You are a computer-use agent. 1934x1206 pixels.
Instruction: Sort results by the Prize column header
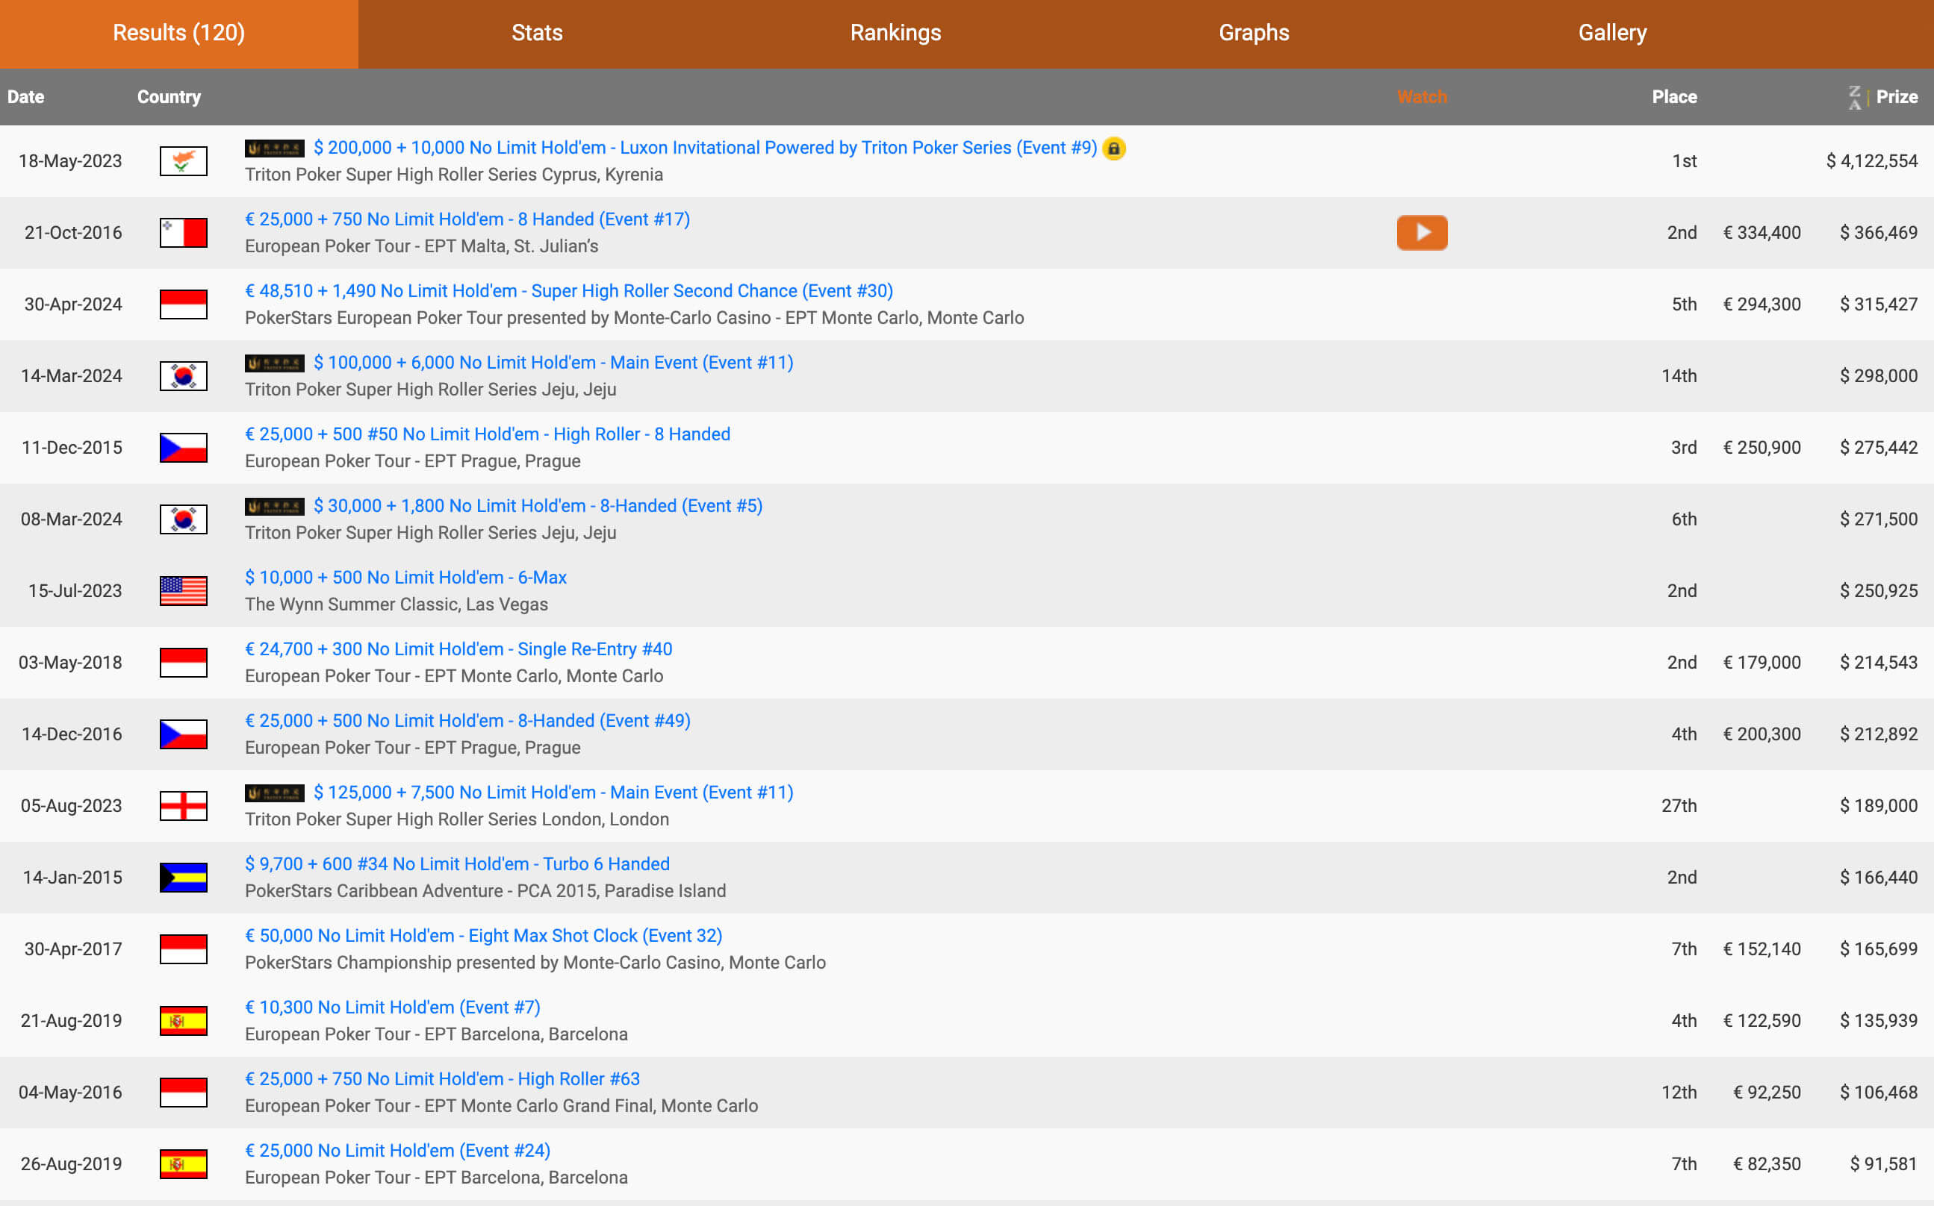1897,97
